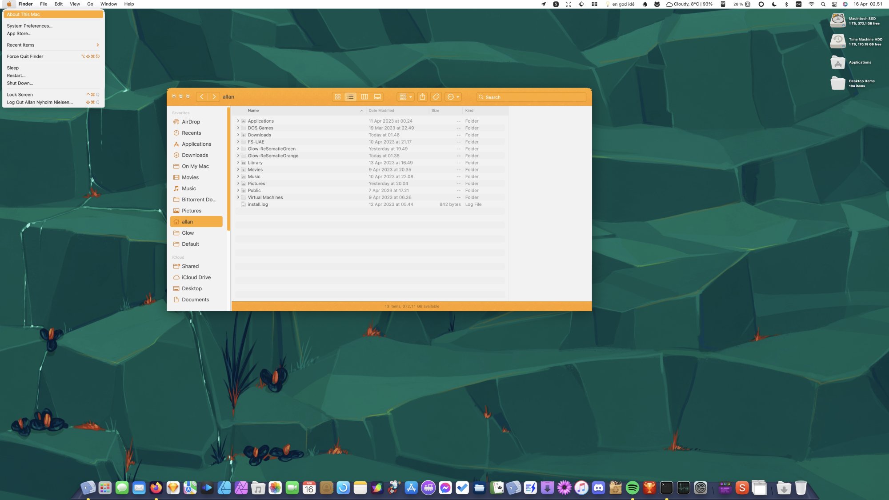Select the install.log file
The height and width of the screenshot is (500, 889).
pos(258,204)
